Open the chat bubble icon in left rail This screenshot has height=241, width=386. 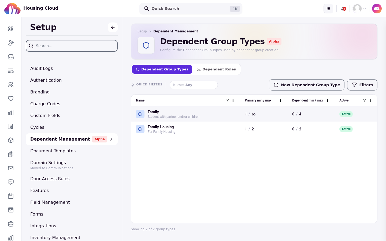[11, 182]
